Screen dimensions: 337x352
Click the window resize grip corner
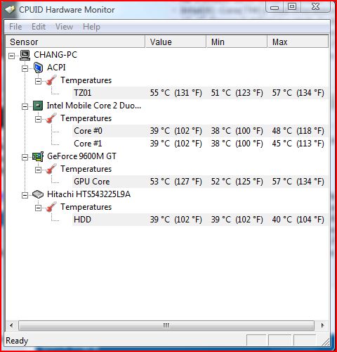coord(325,341)
